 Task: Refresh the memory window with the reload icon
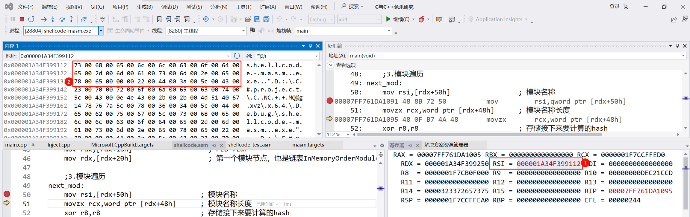pyautogui.click(x=237, y=56)
